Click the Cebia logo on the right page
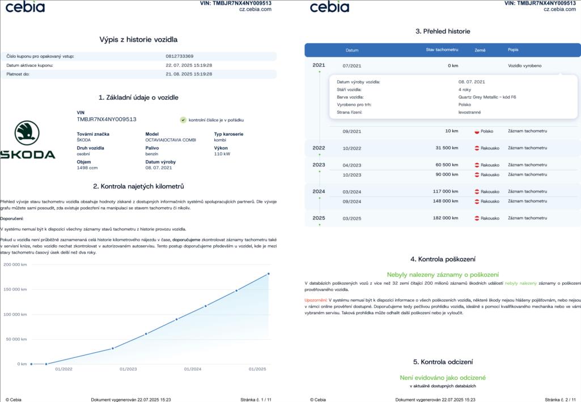The height and width of the screenshot is (402, 581). [329, 7]
